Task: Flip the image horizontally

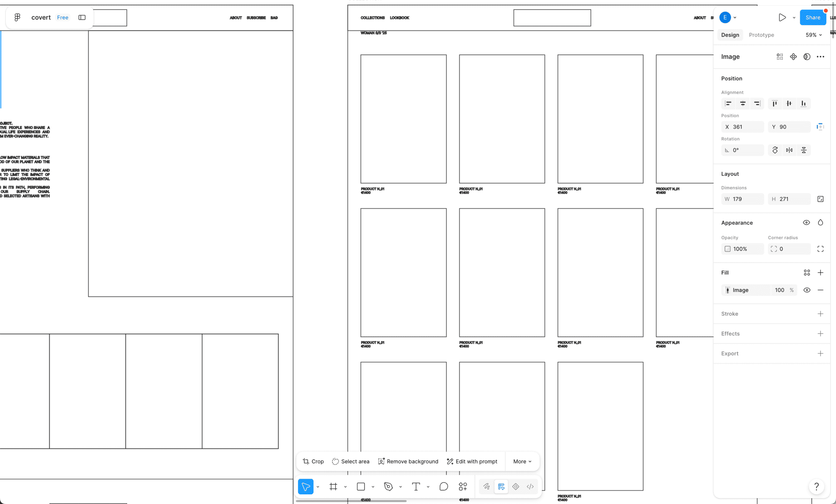Action: coord(789,150)
